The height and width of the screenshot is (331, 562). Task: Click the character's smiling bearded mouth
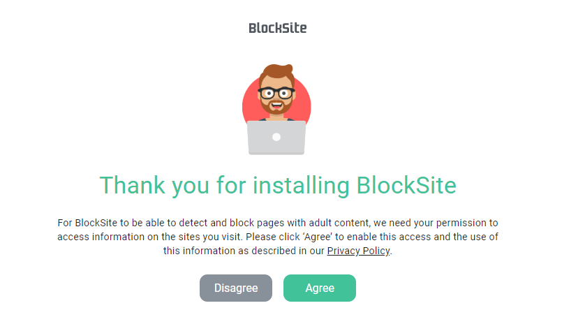[x=276, y=105]
